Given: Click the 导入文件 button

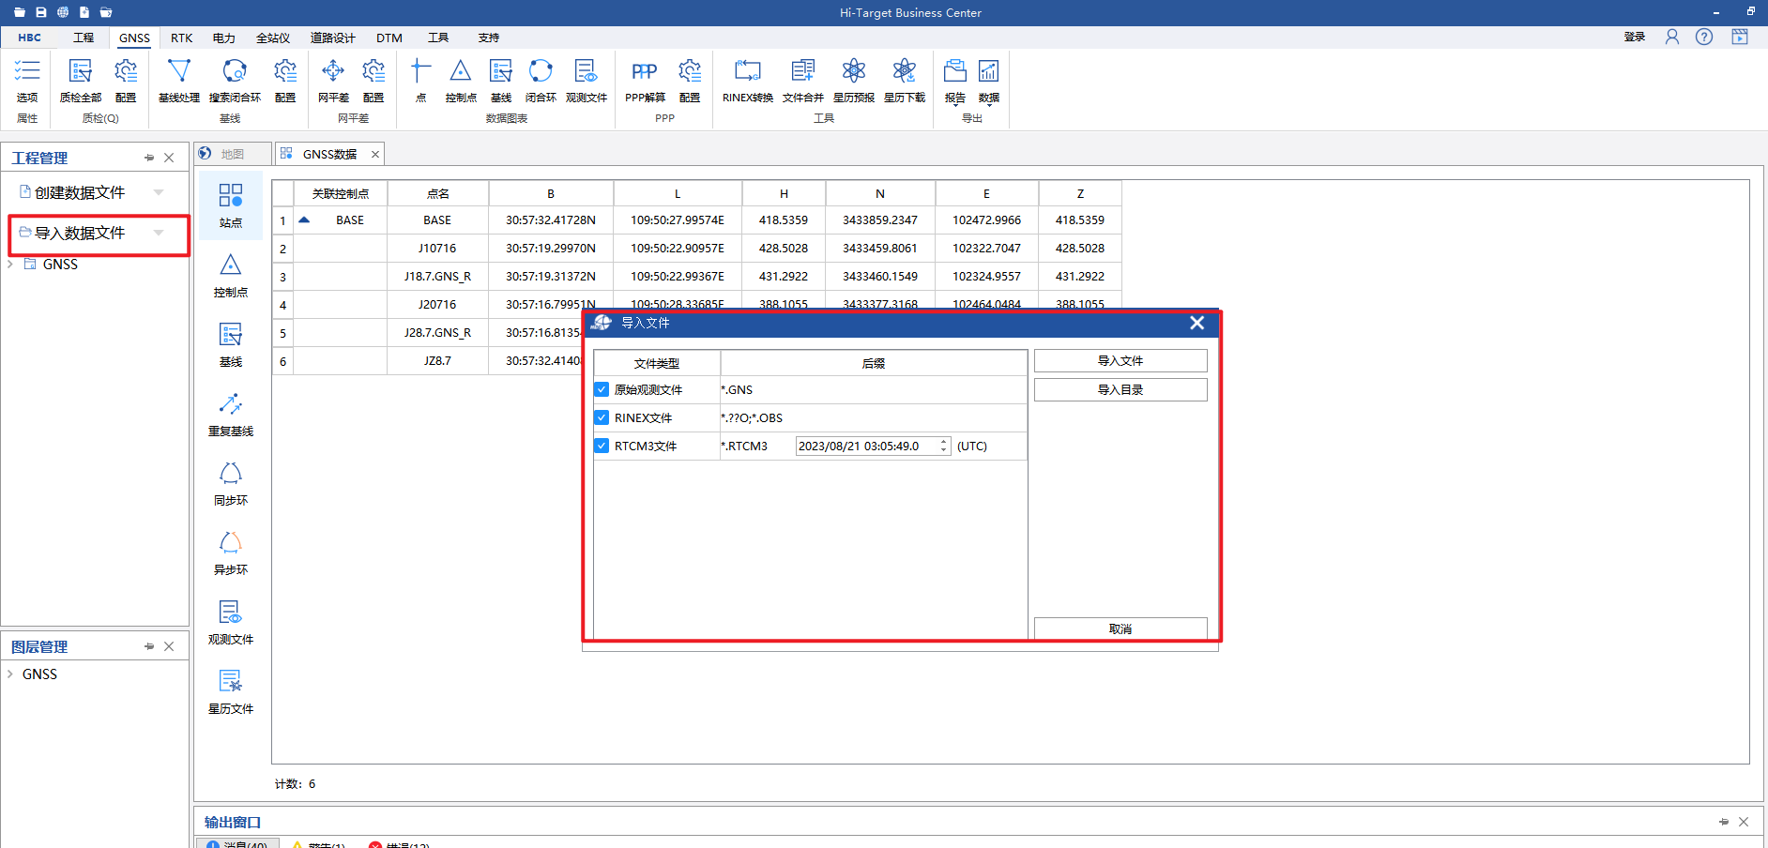Looking at the screenshot, I should 1120,361.
